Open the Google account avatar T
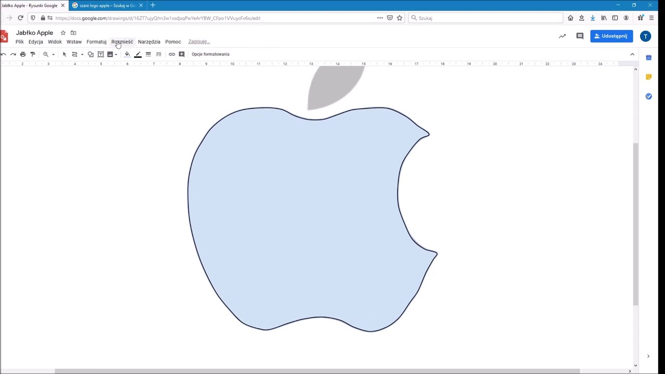The image size is (665, 374). [645, 36]
